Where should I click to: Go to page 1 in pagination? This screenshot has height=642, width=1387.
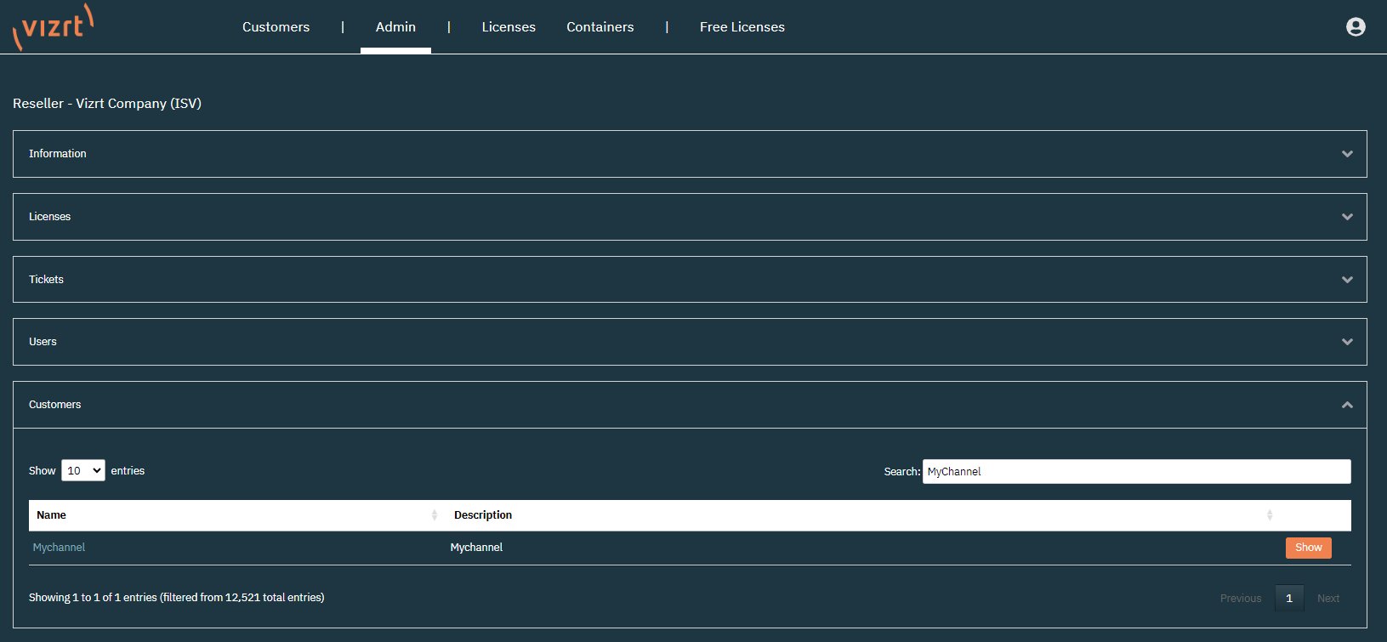coord(1288,599)
